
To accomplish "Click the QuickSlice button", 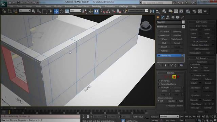I will coord(195,96).
